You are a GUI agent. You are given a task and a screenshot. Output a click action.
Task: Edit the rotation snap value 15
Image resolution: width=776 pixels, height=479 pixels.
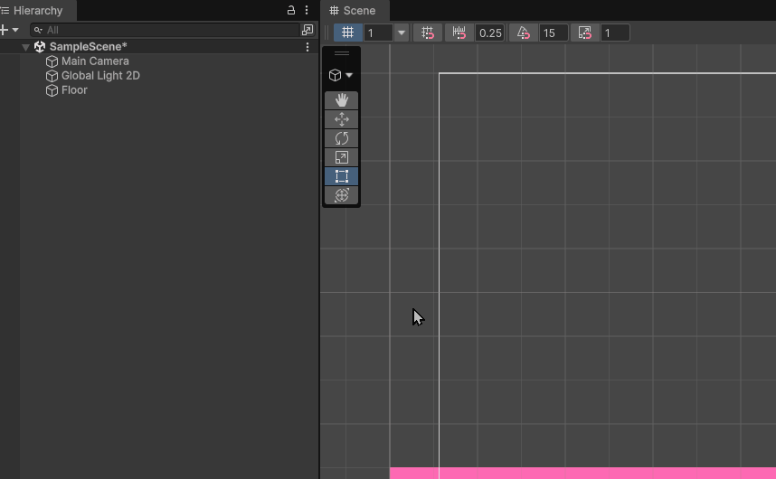[554, 33]
